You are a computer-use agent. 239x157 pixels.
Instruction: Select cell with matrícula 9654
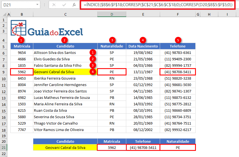[x=22, y=53]
